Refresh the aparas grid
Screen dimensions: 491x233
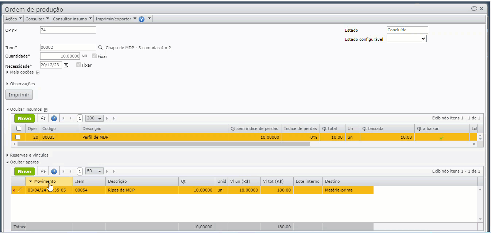point(43,171)
